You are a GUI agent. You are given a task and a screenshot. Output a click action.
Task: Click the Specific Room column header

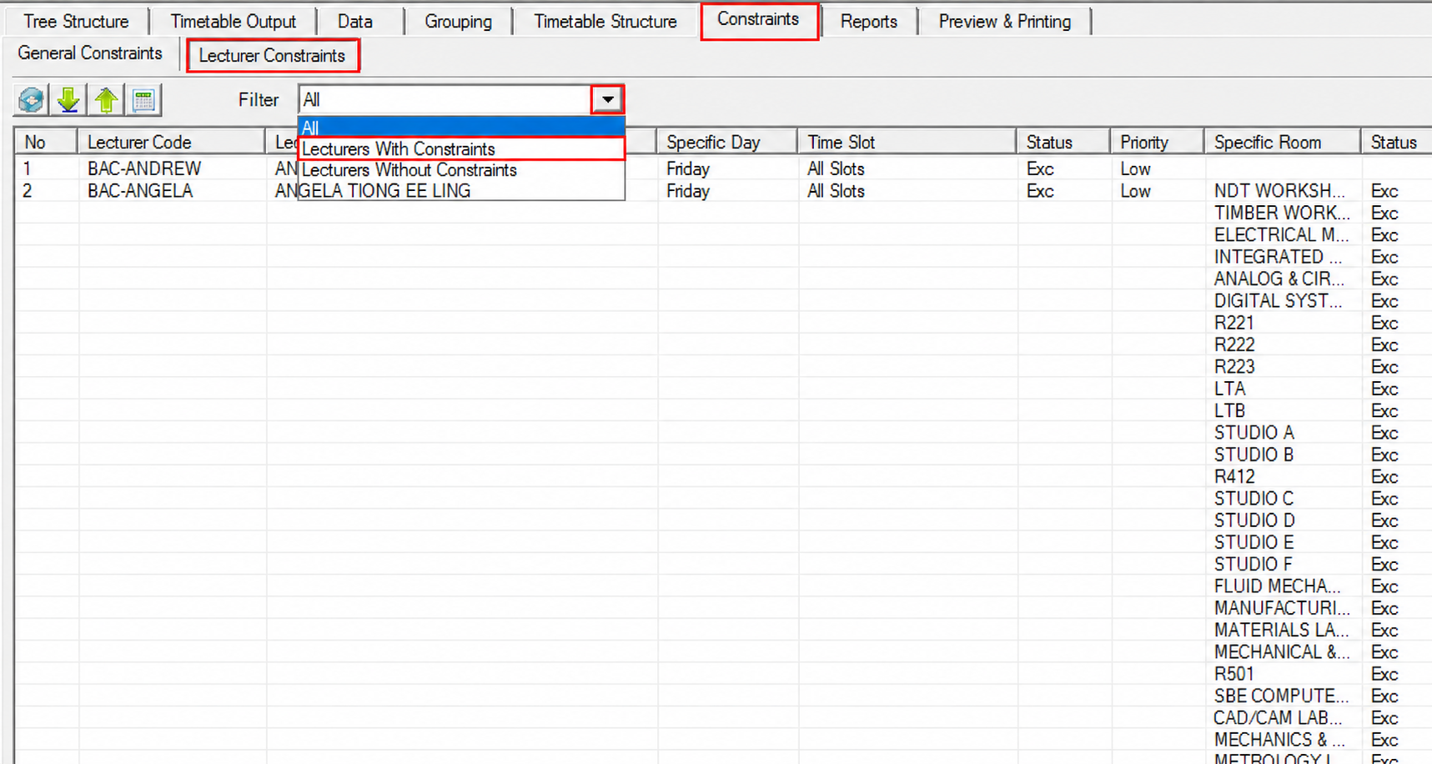click(x=1282, y=142)
